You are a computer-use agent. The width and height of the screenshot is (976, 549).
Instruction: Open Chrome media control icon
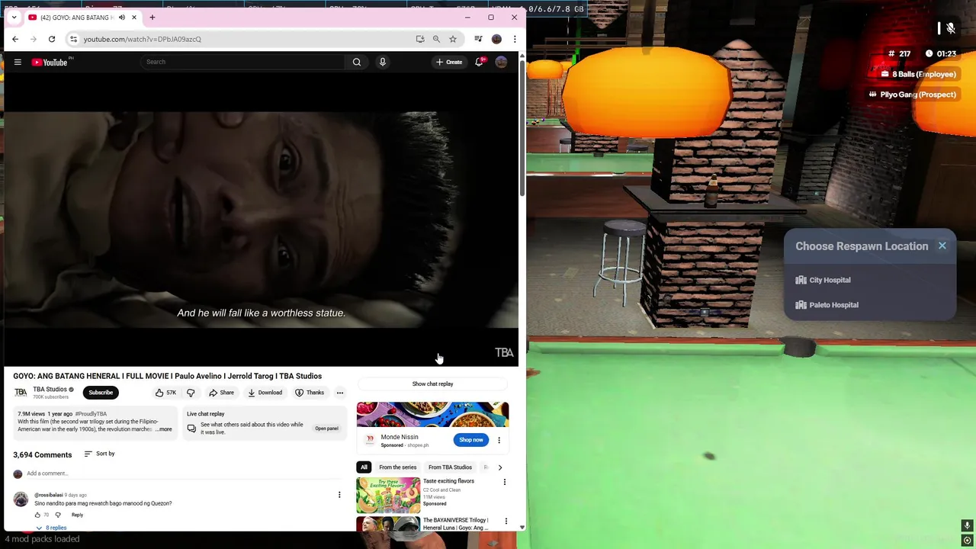click(478, 39)
